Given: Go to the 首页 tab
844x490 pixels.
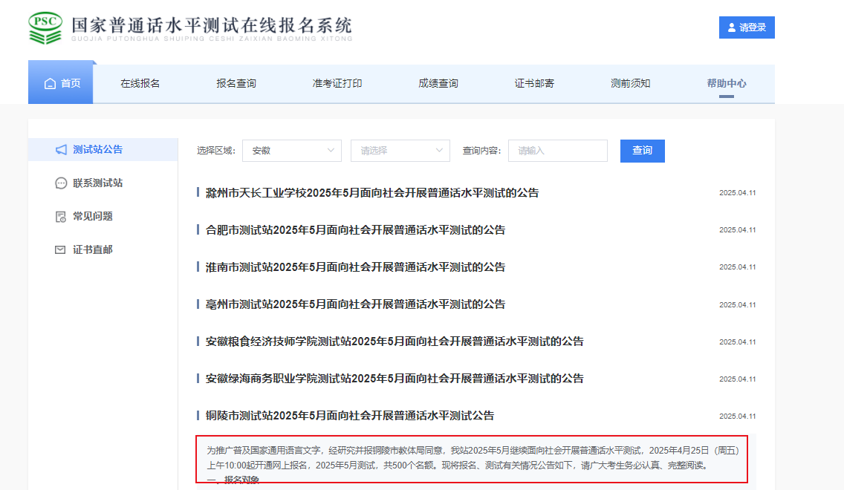Looking at the screenshot, I should tap(60, 83).
